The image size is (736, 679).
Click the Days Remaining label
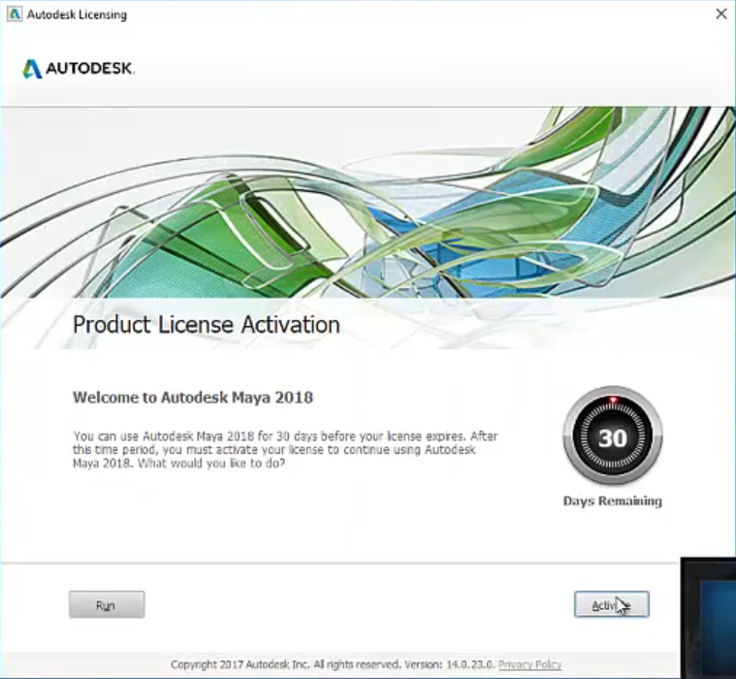point(612,501)
